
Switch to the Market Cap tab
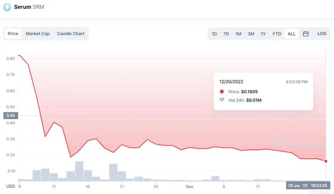(38, 34)
